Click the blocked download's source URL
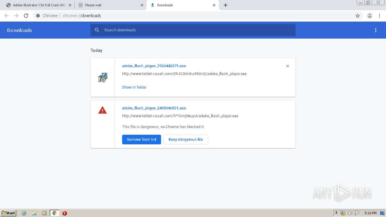This screenshot has height=217, width=386. coord(180,116)
